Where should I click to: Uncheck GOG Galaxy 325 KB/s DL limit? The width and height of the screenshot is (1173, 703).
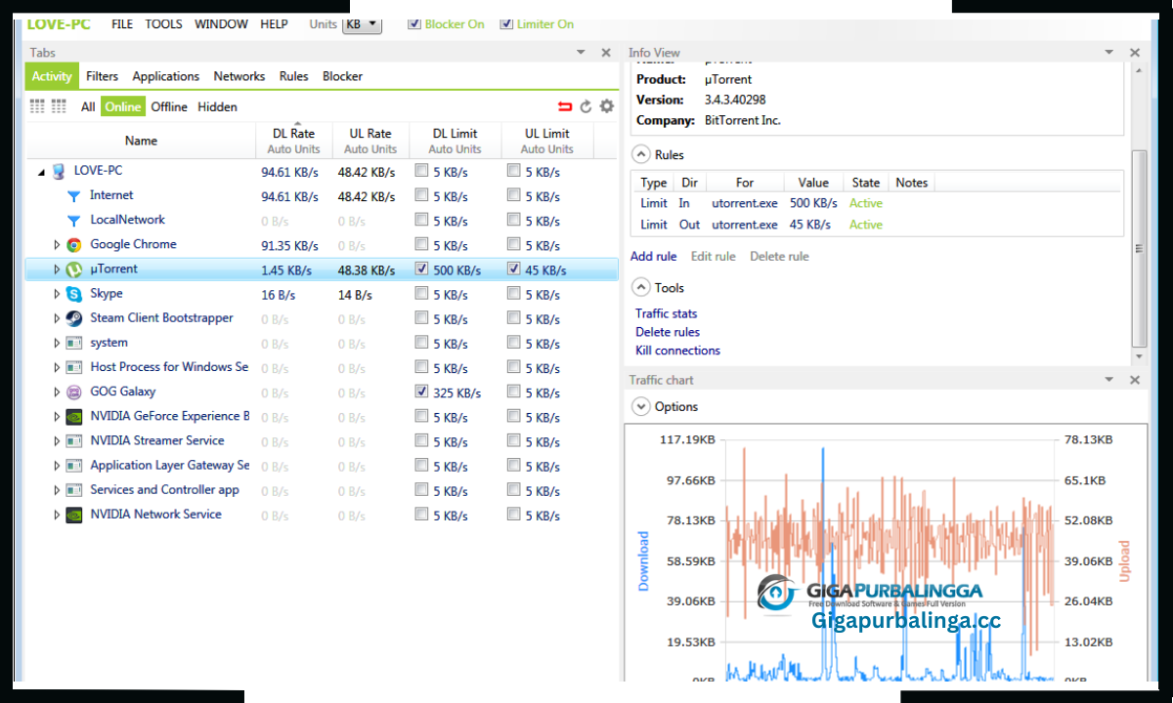click(x=421, y=392)
